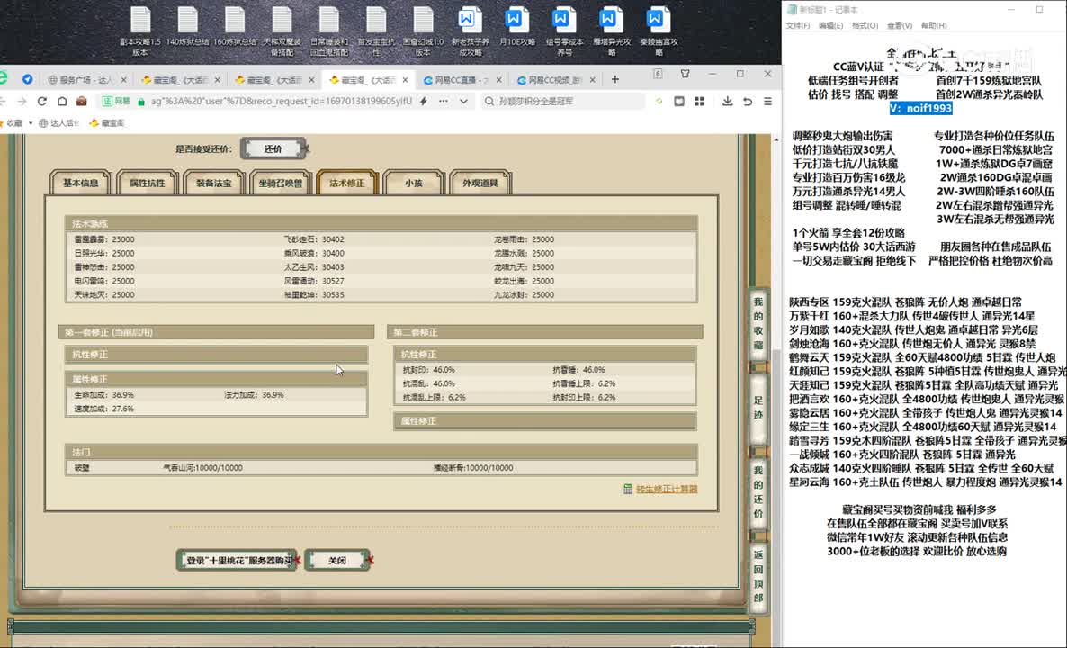Click the lightning bolt icon in address bar
The width and height of the screenshot is (1067, 648).
click(x=423, y=102)
